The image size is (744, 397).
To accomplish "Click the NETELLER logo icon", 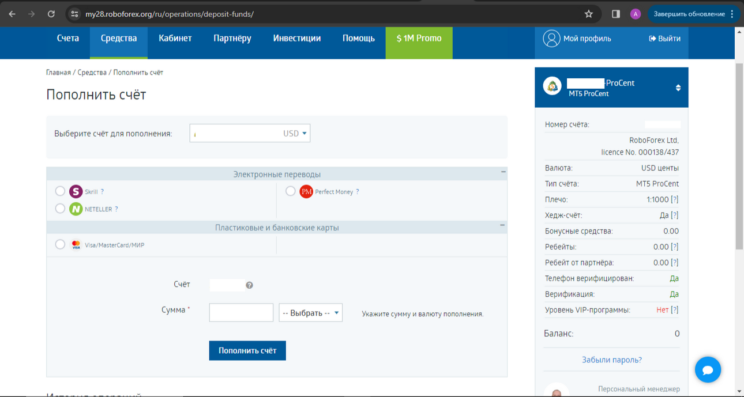I will (76, 209).
